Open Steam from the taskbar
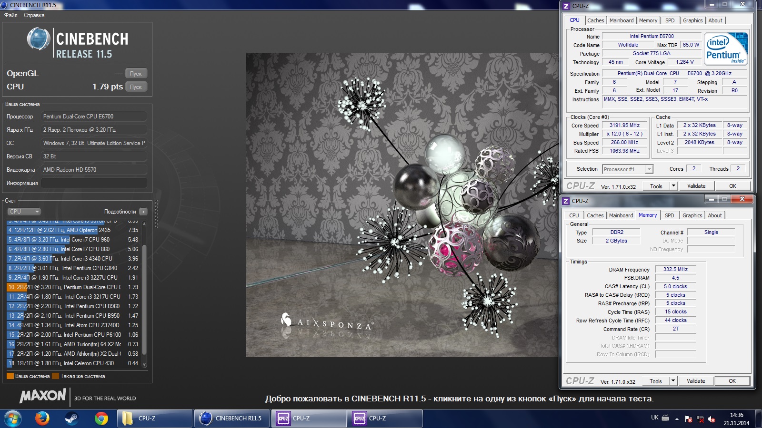 click(x=72, y=418)
